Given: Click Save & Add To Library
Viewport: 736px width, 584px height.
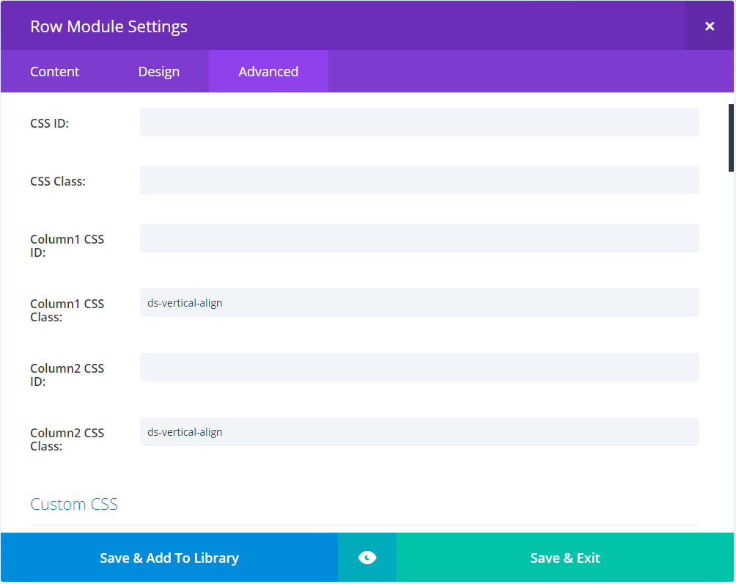Looking at the screenshot, I should tap(169, 558).
